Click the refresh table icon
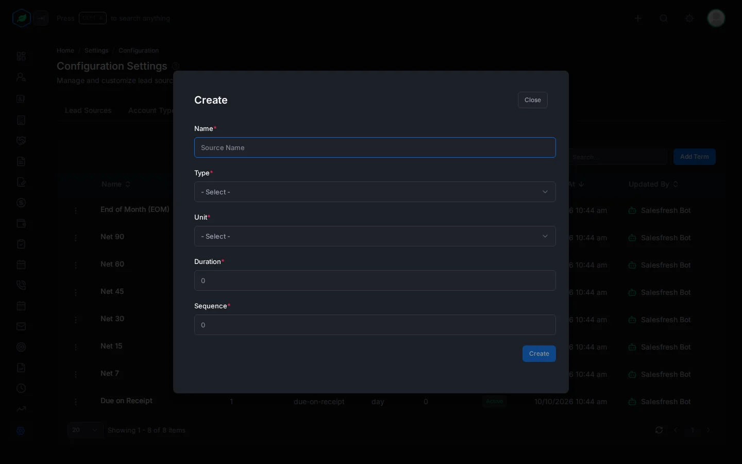742x464 pixels. coord(659,430)
